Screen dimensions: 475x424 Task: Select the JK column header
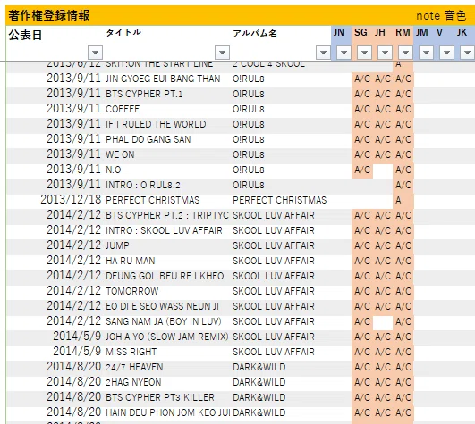pyautogui.click(x=462, y=32)
